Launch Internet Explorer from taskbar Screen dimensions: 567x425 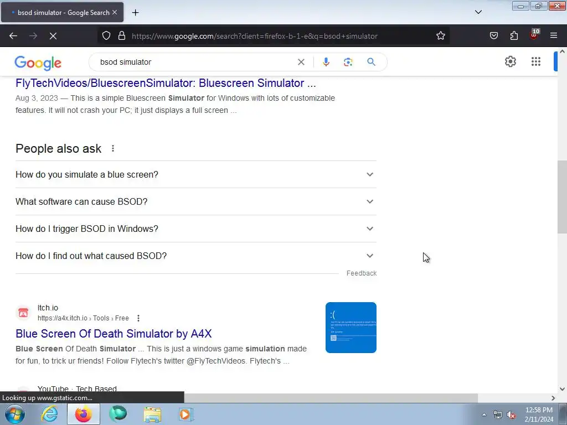coord(49,414)
